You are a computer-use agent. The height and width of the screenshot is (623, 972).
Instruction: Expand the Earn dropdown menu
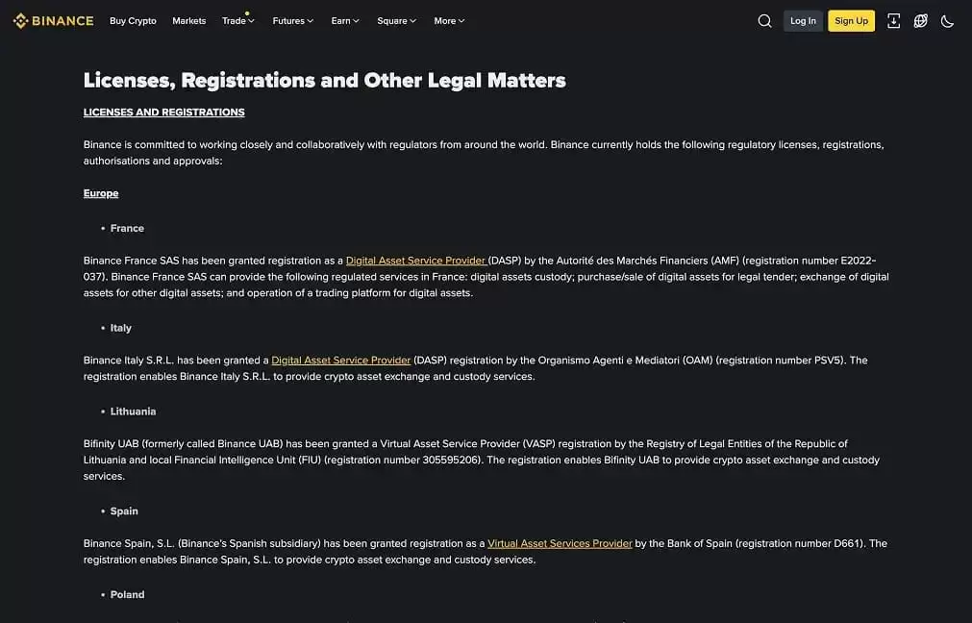345,21
